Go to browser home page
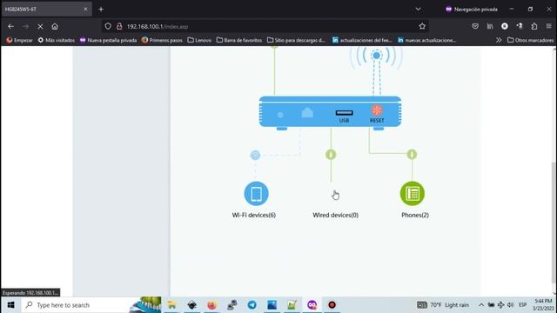The height and width of the screenshot is (313, 557). [55, 26]
